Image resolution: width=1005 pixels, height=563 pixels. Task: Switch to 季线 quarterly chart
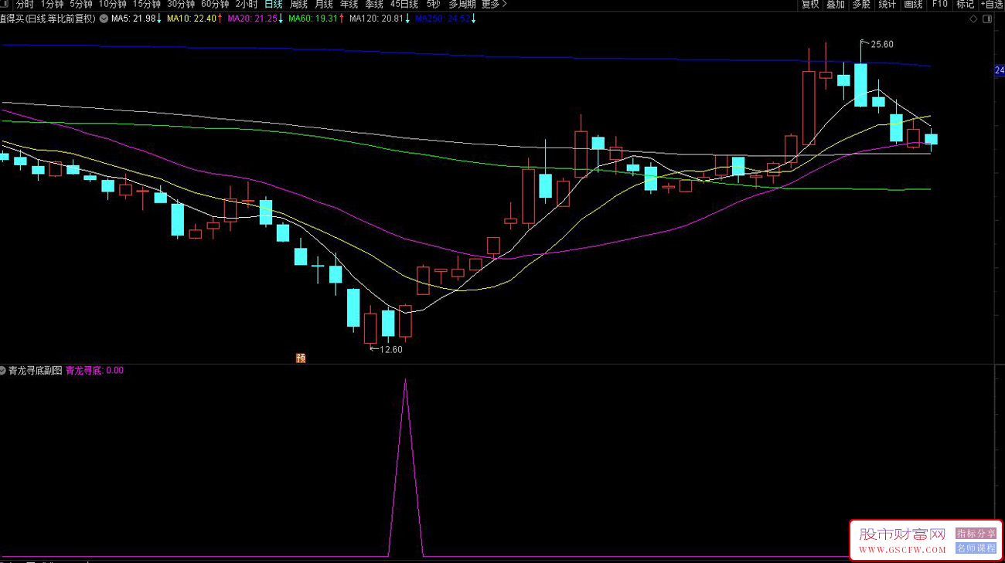[374, 4]
